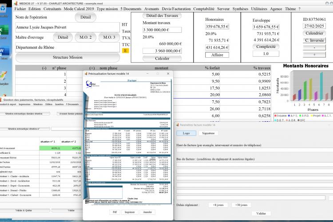Select Logo tab in Paramètres facture window
The image size is (333, 222).
coord(186,133)
